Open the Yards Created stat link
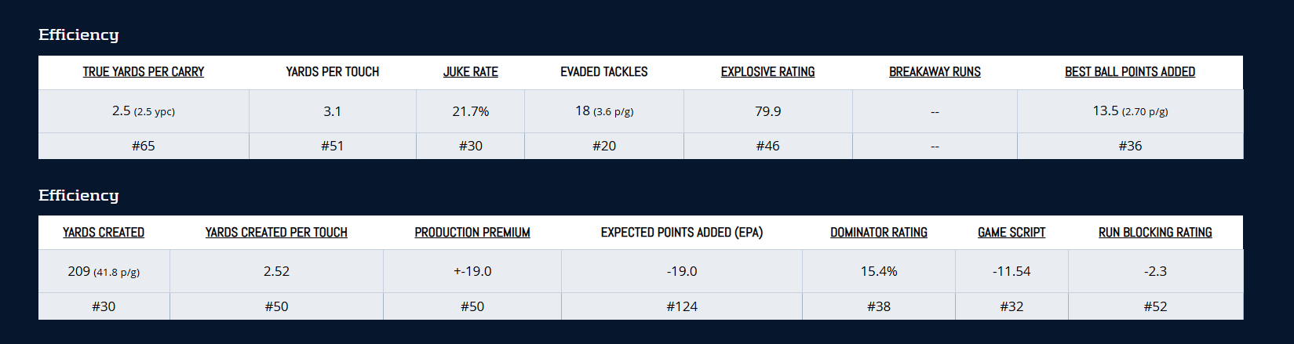Image resolution: width=1294 pixels, height=344 pixels. [x=104, y=233]
